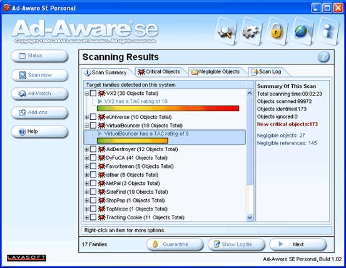Click the red bug icon beside VX2

[101, 94]
